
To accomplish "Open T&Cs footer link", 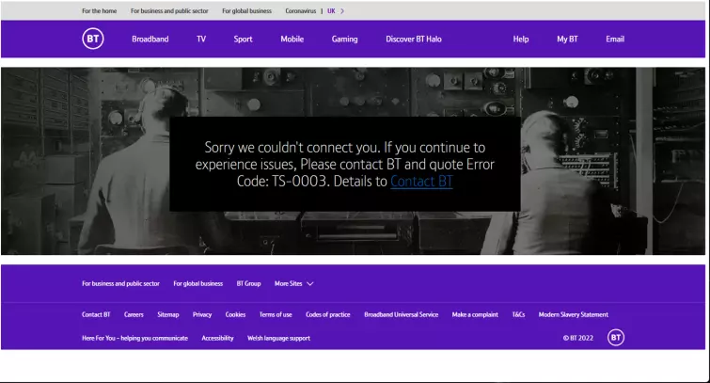I will click(518, 314).
